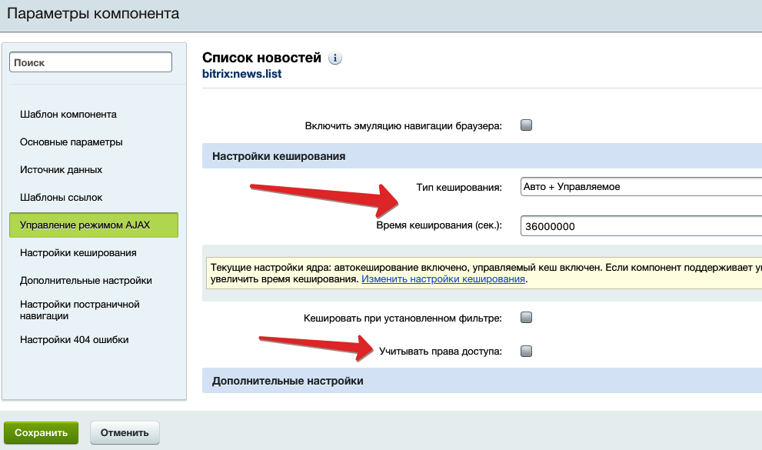762x450 pixels.
Task: Open Шаблоны ссылок section
Action: tap(62, 198)
